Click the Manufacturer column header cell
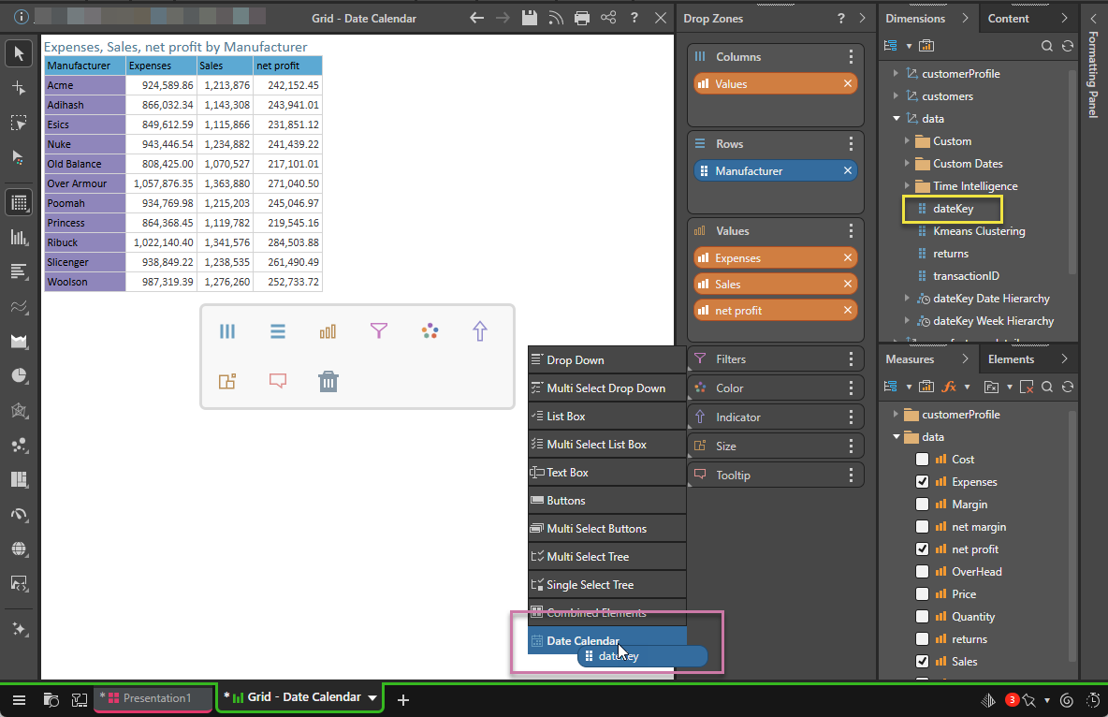 pos(84,66)
